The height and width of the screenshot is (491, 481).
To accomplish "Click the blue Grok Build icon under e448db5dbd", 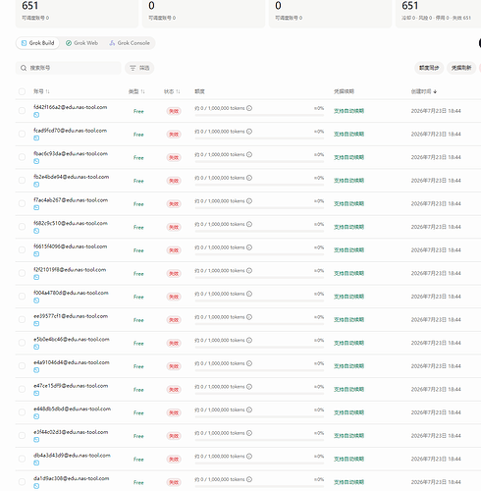I will click(x=36, y=416).
